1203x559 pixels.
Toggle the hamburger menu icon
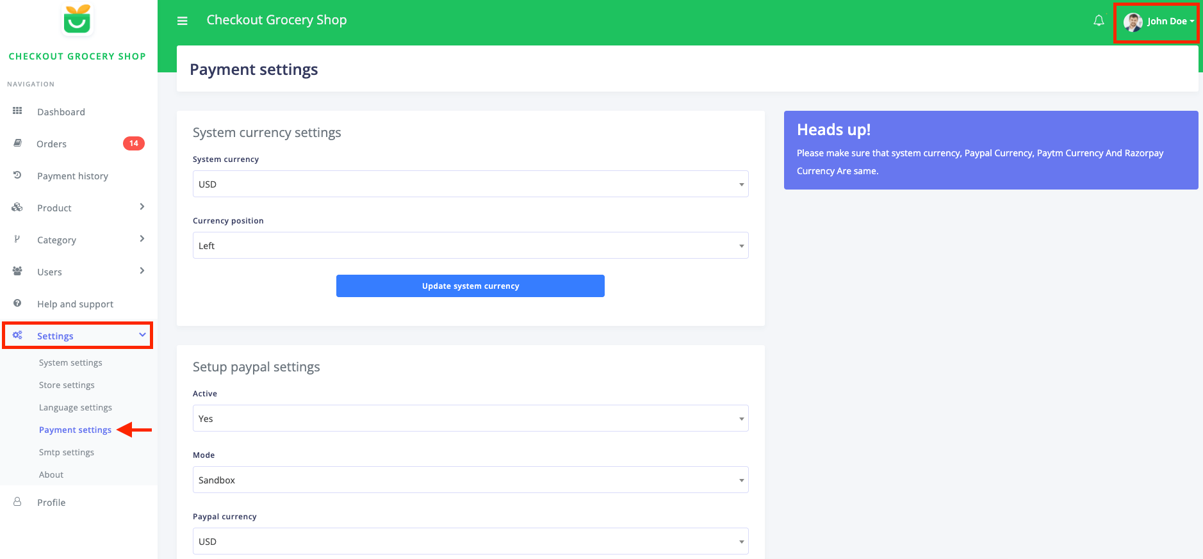pos(183,21)
